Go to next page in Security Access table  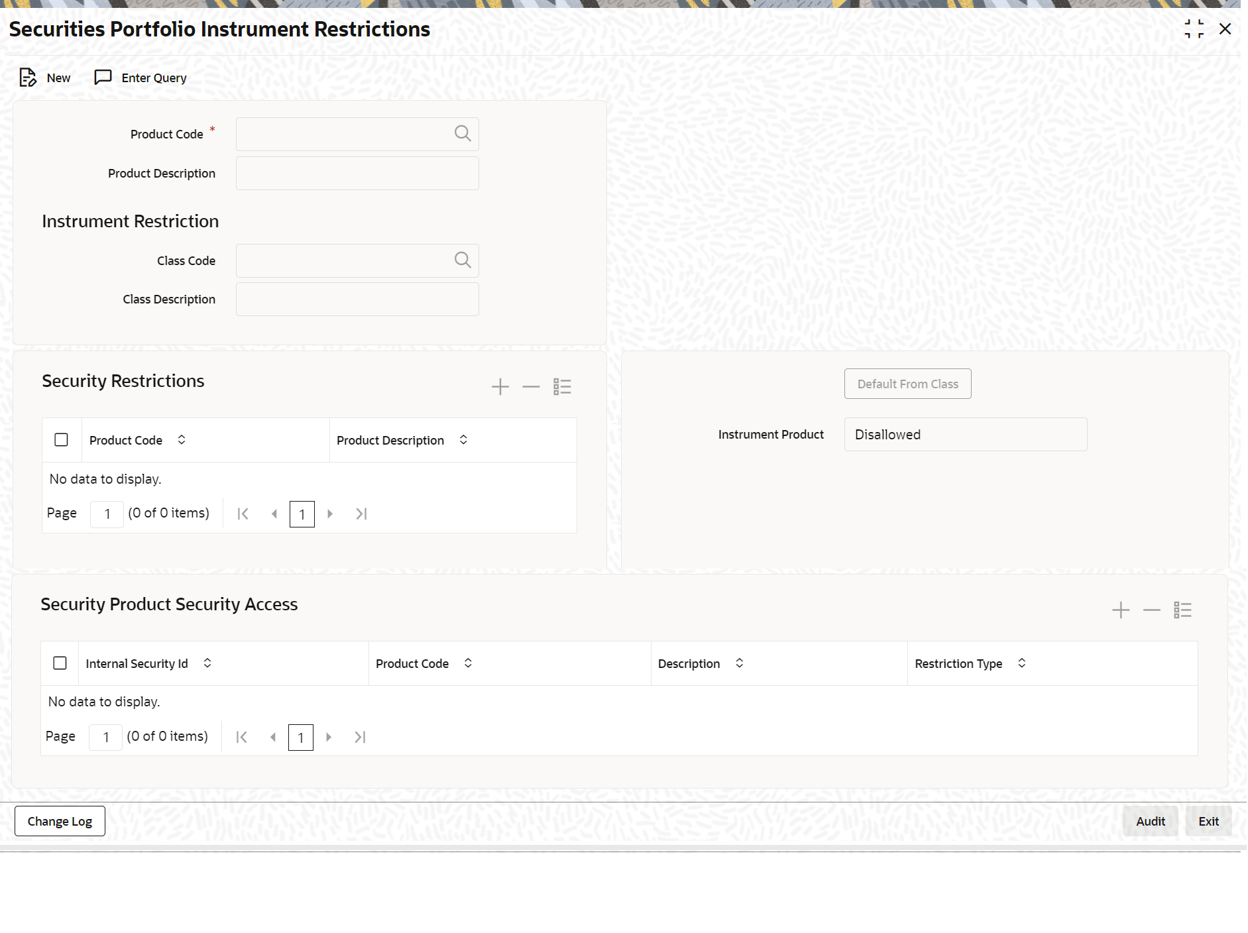(329, 737)
